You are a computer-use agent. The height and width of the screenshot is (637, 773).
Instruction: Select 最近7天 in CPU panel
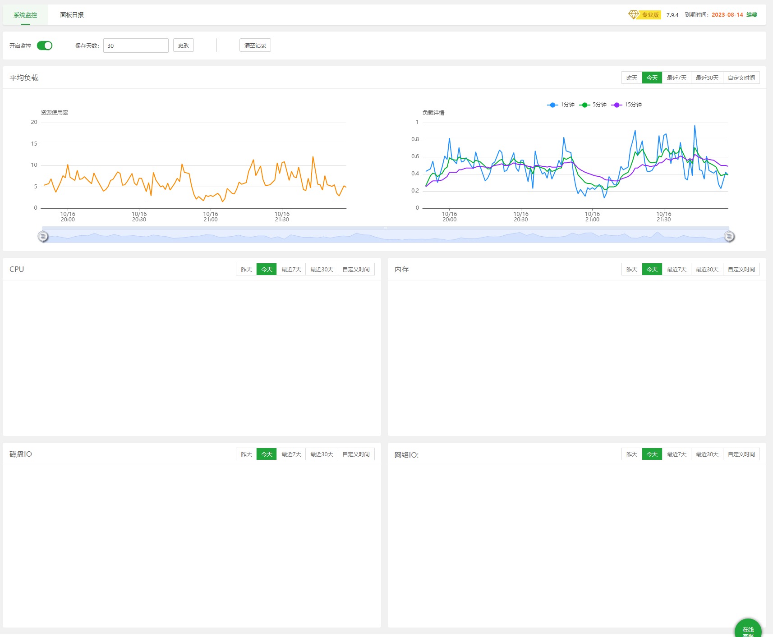[291, 270]
